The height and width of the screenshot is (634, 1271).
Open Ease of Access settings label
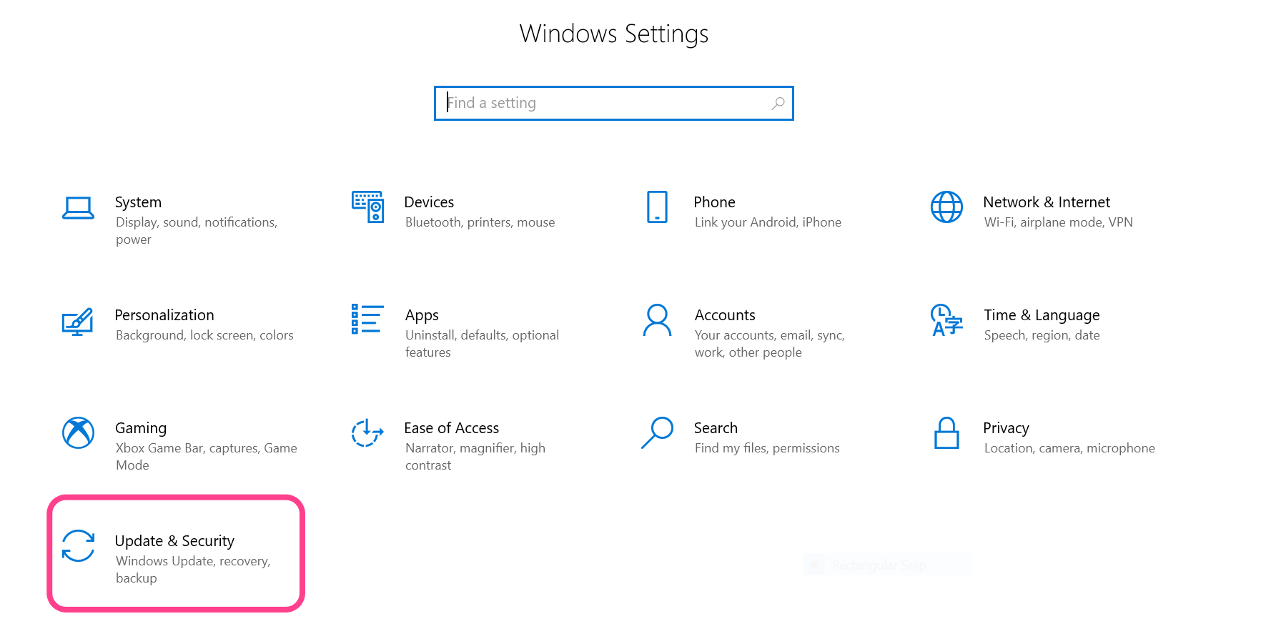click(x=451, y=428)
